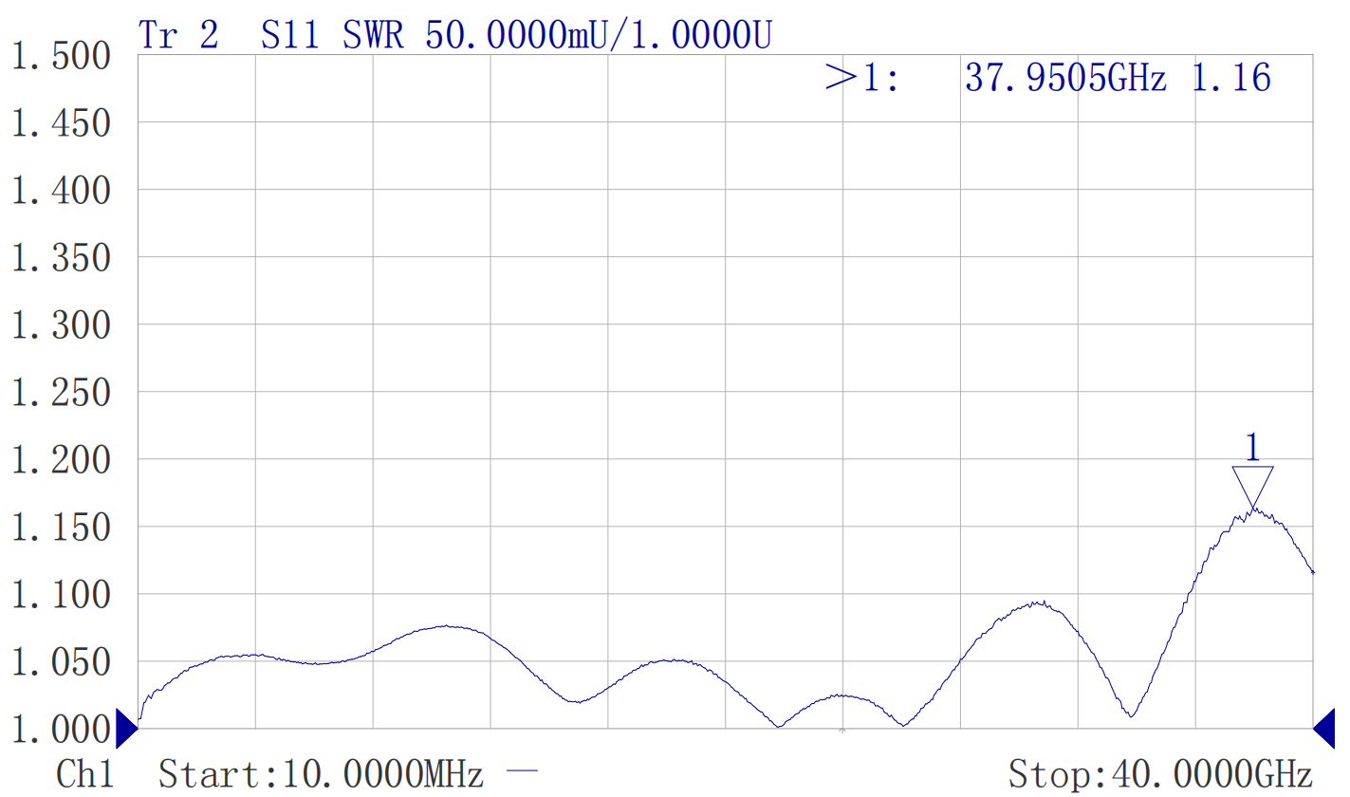1350x797 pixels.
Task: Click the 1.250 Y-axis scale label
Action: click(61, 393)
